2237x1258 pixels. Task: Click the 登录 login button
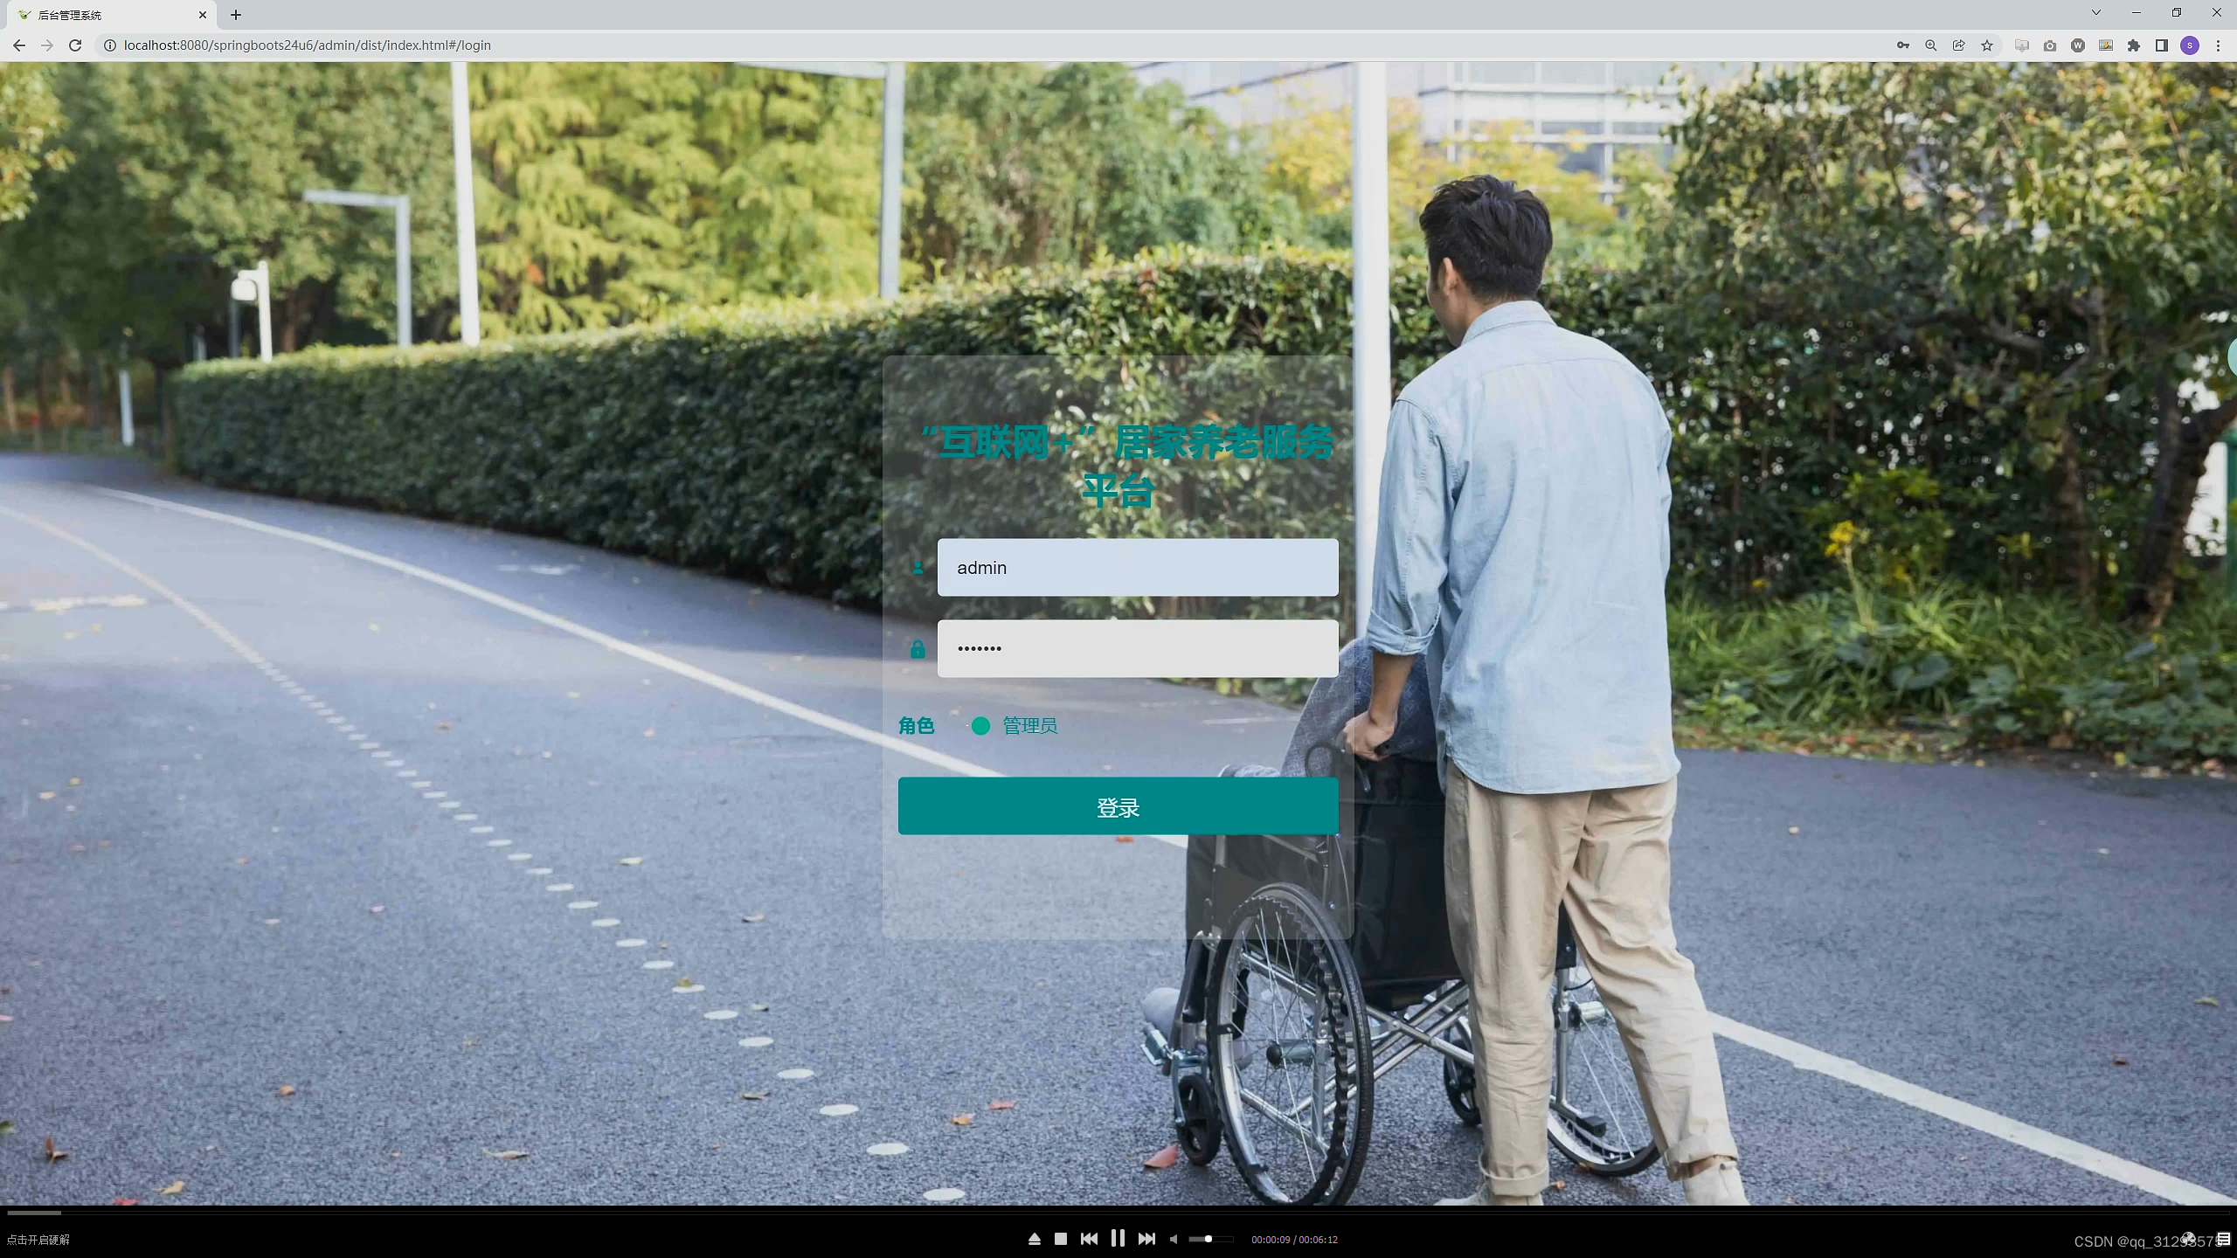1118,806
